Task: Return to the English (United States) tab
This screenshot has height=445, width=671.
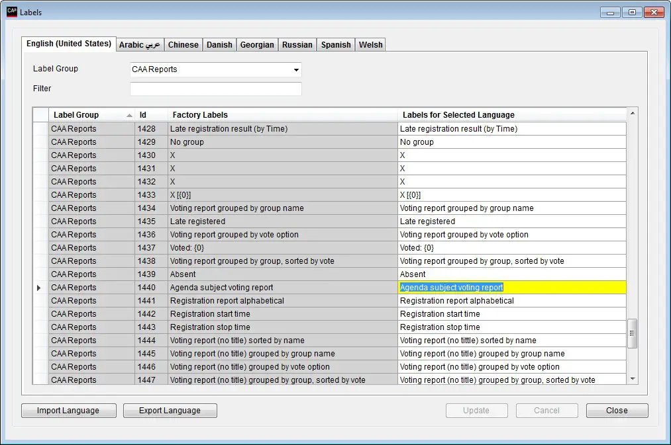Action: click(68, 44)
